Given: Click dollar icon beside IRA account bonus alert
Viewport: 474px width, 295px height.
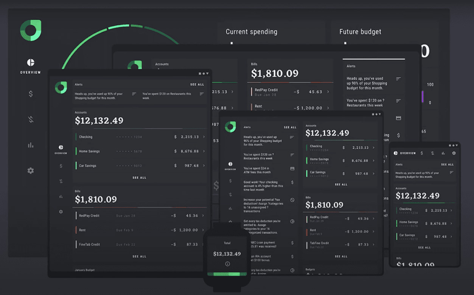Looking at the screenshot, I should [x=292, y=256].
